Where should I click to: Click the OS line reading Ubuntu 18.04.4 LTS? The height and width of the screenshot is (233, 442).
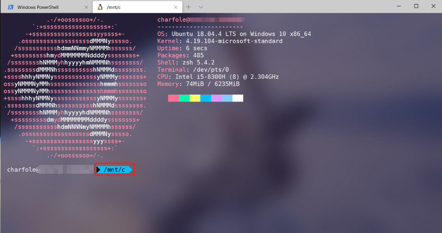pos(234,34)
